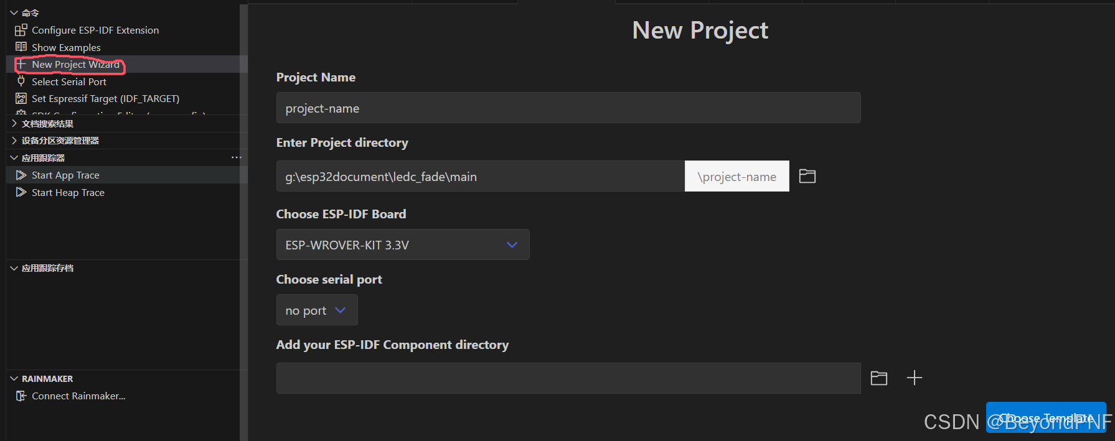Image resolution: width=1115 pixels, height=441 pixels.
Task: Click the Choose Template button
Action: coord(1046,417)
